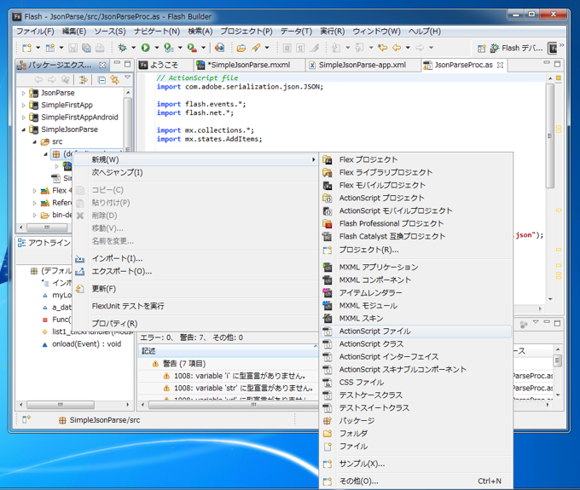This screenshot has width=580, height=490.
Task: Click エクスポート(O)... in context menu
Action: (195, 271)
